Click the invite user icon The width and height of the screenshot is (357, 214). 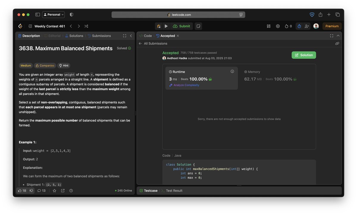(307, 26)
